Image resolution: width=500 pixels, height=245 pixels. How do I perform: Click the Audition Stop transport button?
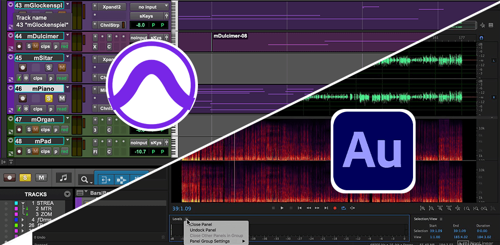[273, 208]
